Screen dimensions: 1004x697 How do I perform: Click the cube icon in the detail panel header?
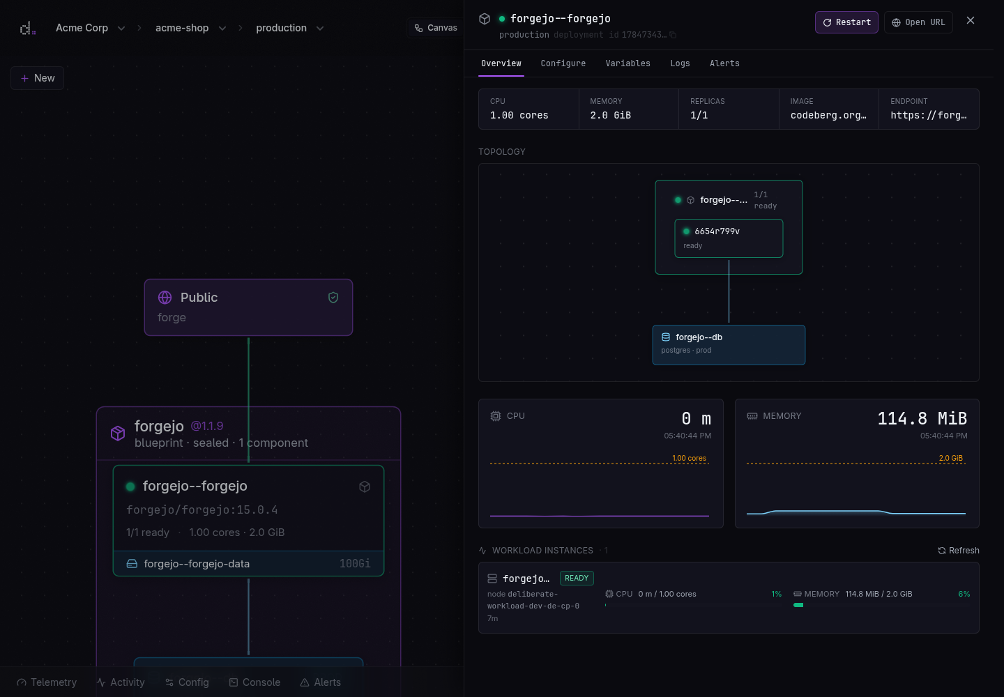tap(485, 19)
